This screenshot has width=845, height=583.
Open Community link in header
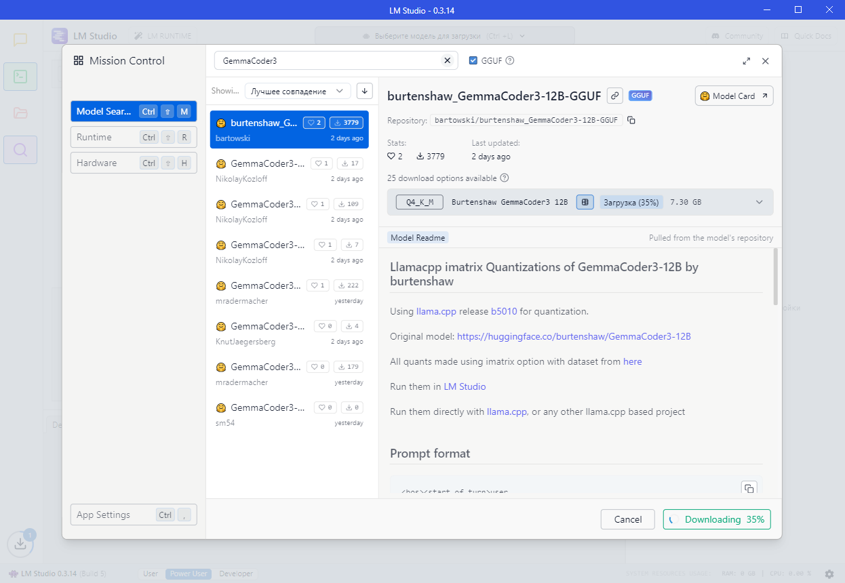(x=737, y=36)
